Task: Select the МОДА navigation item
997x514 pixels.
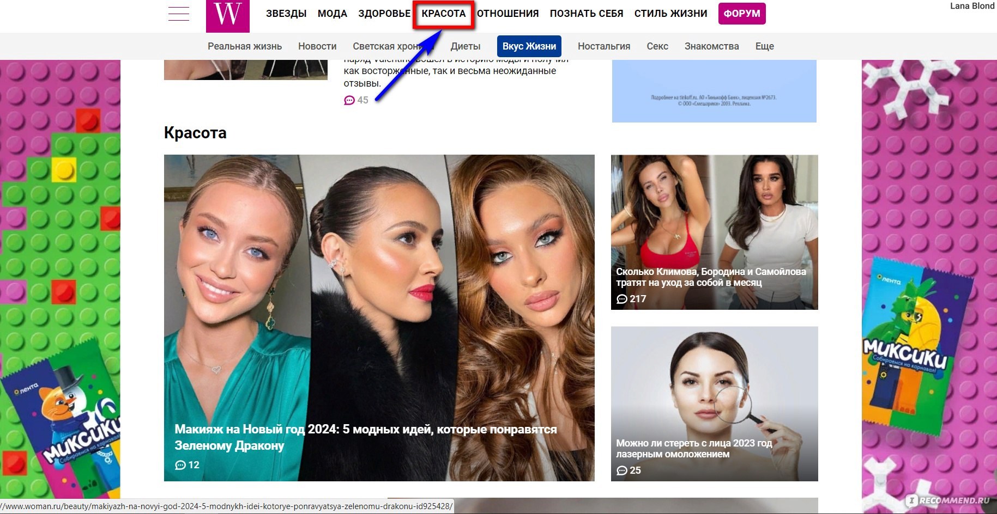Action: (332, 14)
